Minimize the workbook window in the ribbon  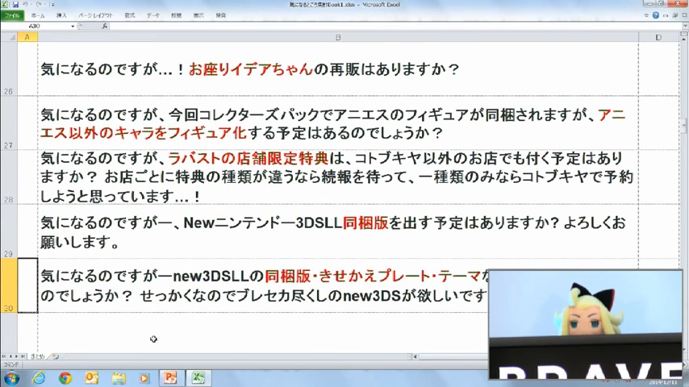click(666, 15)
